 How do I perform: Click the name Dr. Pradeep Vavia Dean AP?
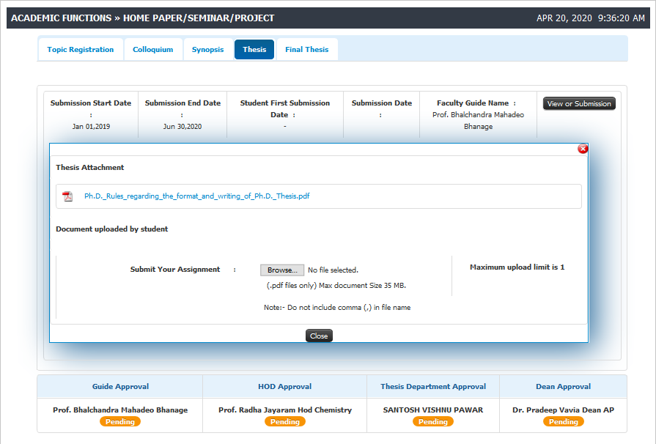point(563,410)
